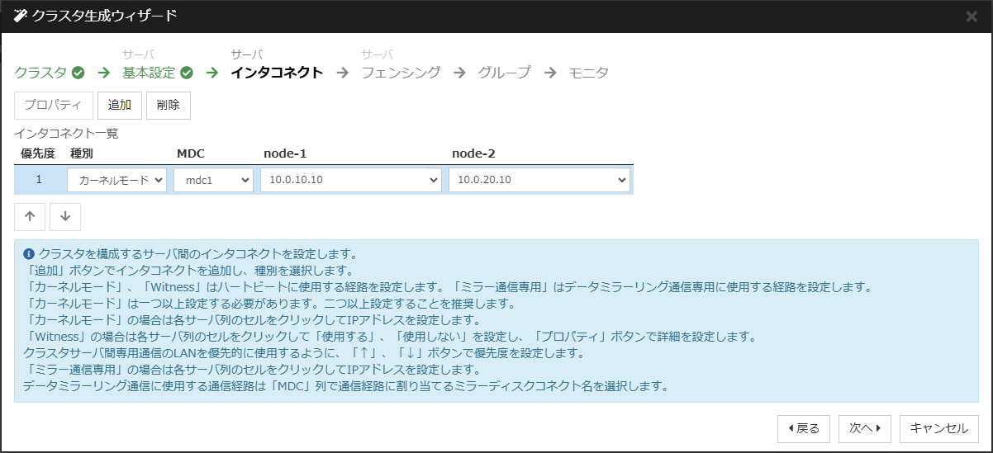Click the info icon in the help panel
Viewport: 993px width, 453px height.
[29, 254]
